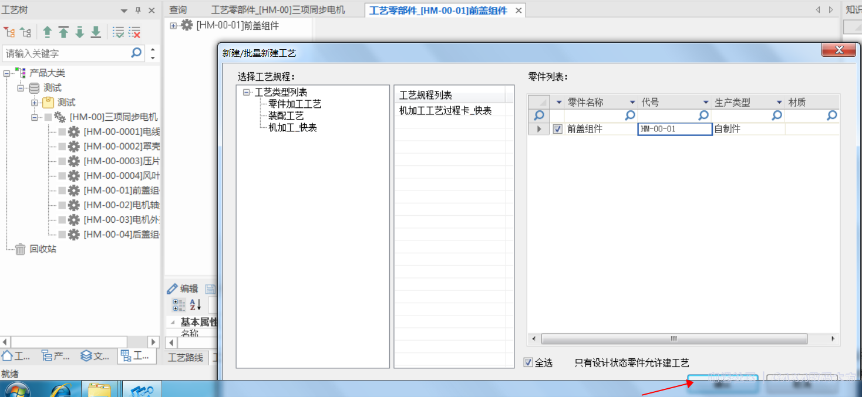The width and height of the screenshot is (862, 397).
Task: Toggle the checkbox beside [HM-00-0004]风叶
Action: [x=62, y=176]
